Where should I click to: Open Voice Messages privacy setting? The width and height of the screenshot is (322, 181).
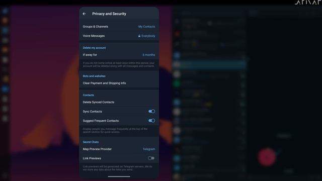(119, 36)
